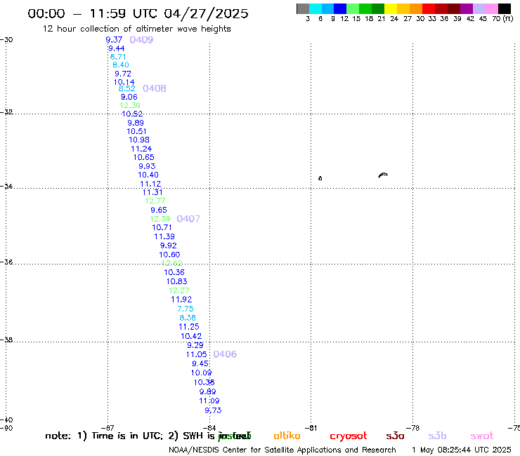Select the green 12.77 wave height value
The image size is (520, 456).
pos(155,201)
